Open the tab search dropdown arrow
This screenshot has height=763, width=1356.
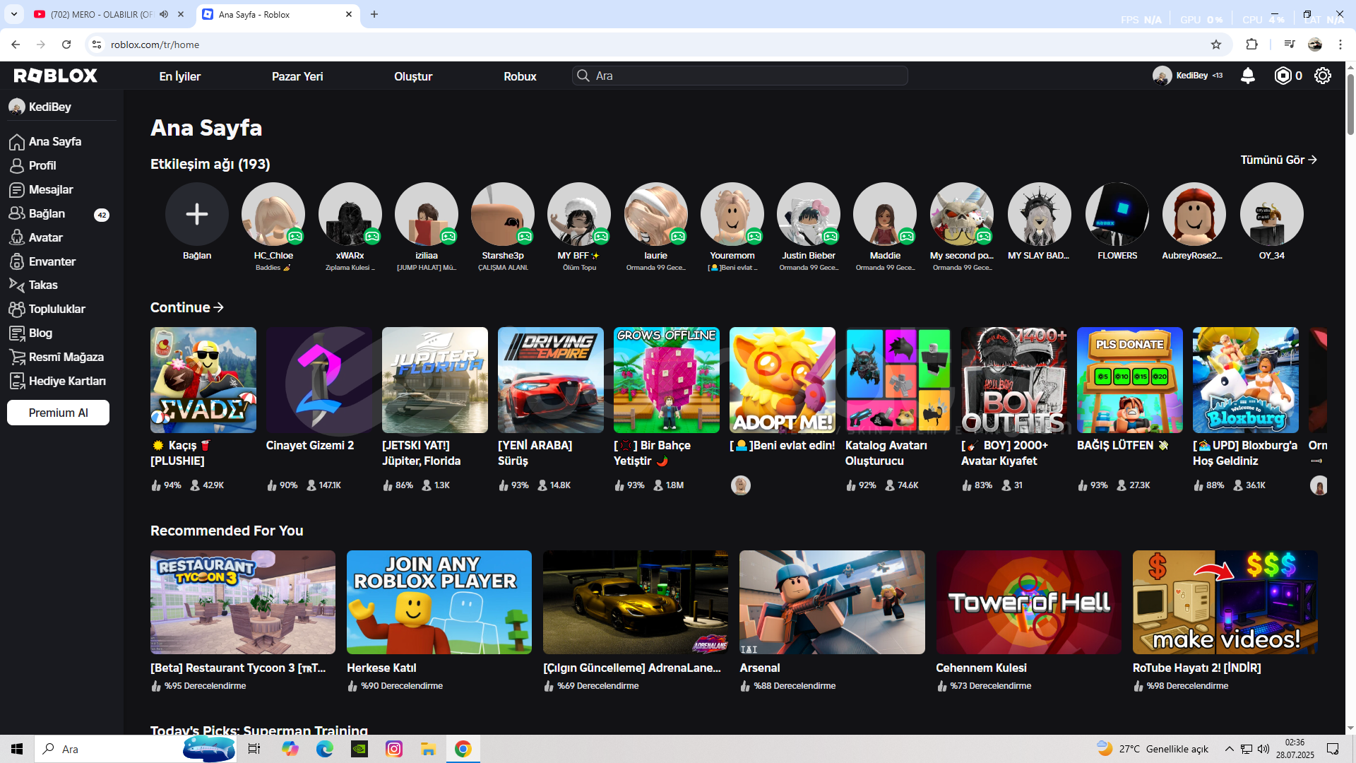tap(14, 14)
